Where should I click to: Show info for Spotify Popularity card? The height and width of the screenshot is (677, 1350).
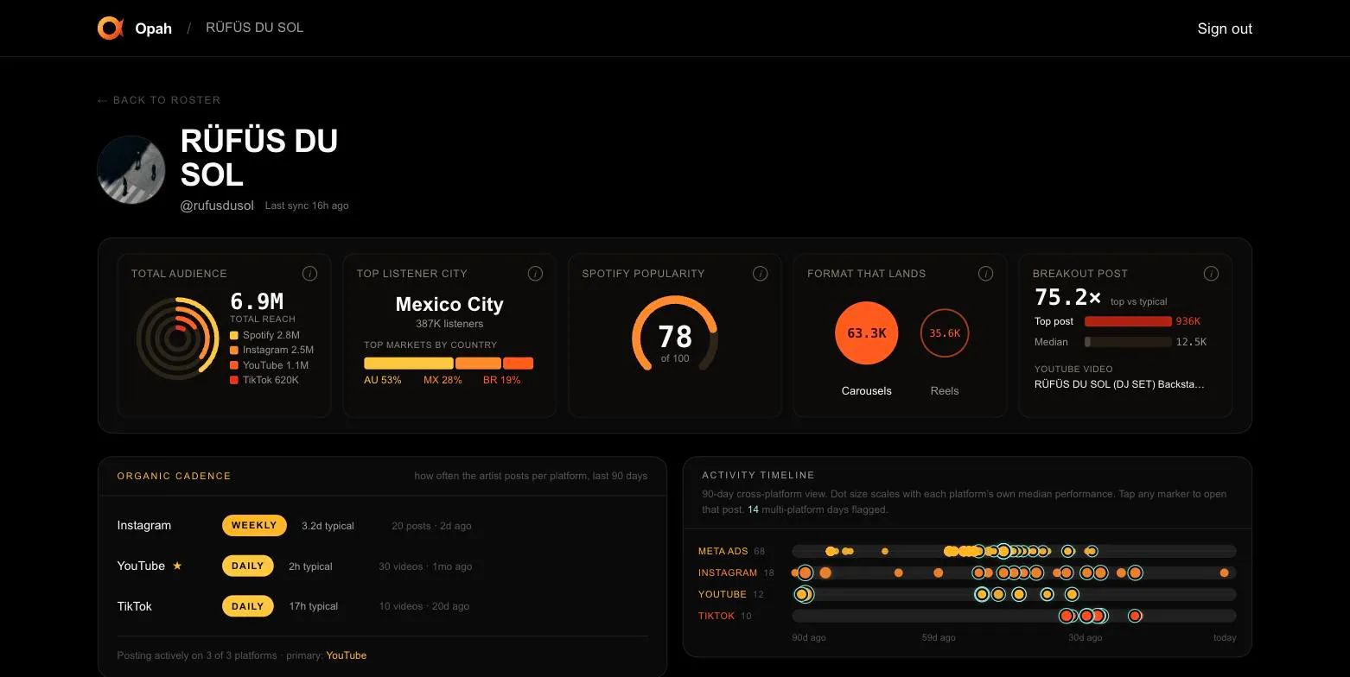coord(761,274)
